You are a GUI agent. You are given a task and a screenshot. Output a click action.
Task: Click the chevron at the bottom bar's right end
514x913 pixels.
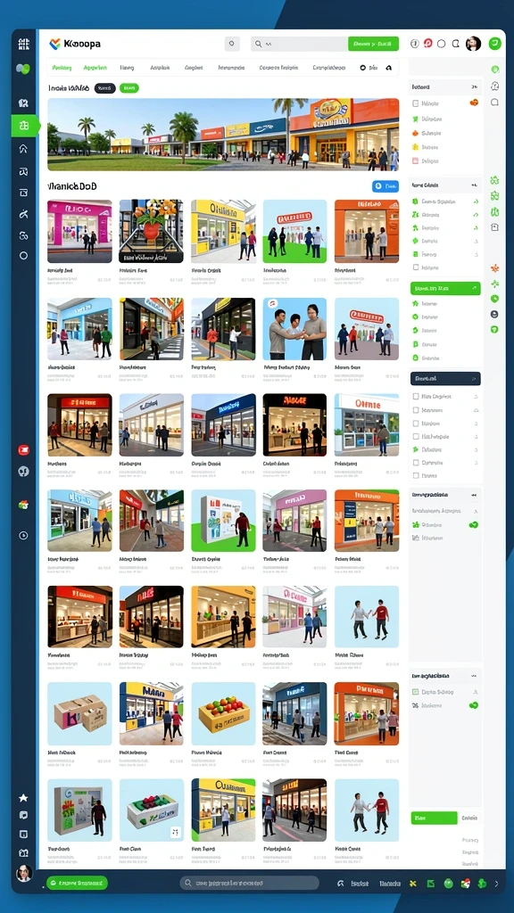point(496,884)
